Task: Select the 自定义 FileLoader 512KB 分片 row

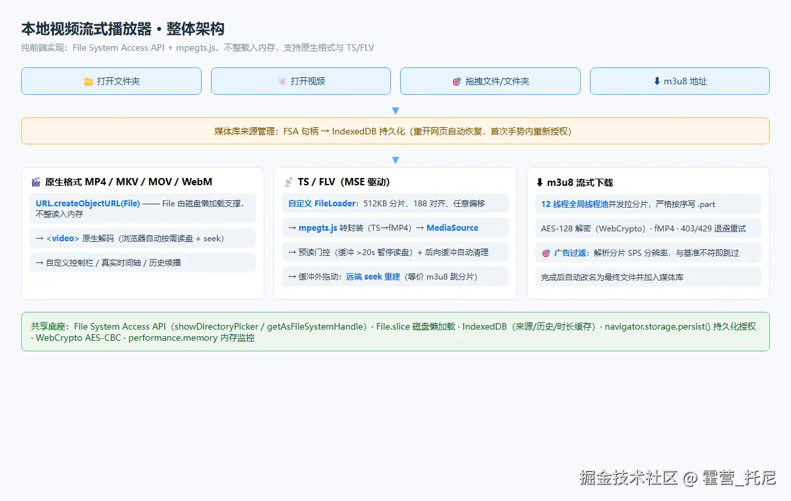Action: click(395, 203)
